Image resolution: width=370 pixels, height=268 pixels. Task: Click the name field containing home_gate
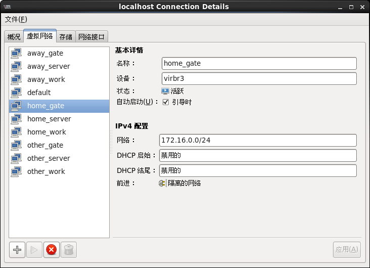pos(259,63)
